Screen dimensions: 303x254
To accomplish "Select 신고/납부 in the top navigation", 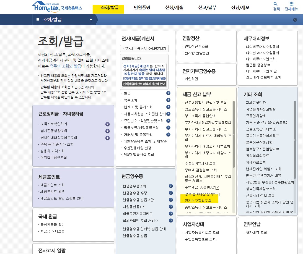I will pyautogui.click(x=207, y=8).
